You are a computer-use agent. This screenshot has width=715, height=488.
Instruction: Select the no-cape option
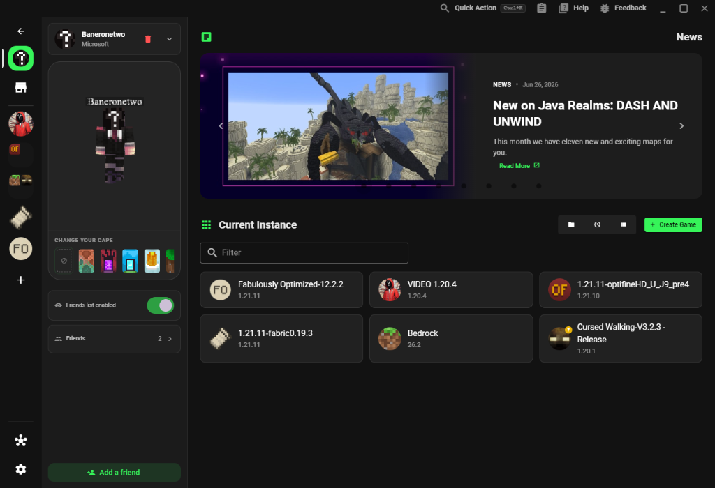64,261
